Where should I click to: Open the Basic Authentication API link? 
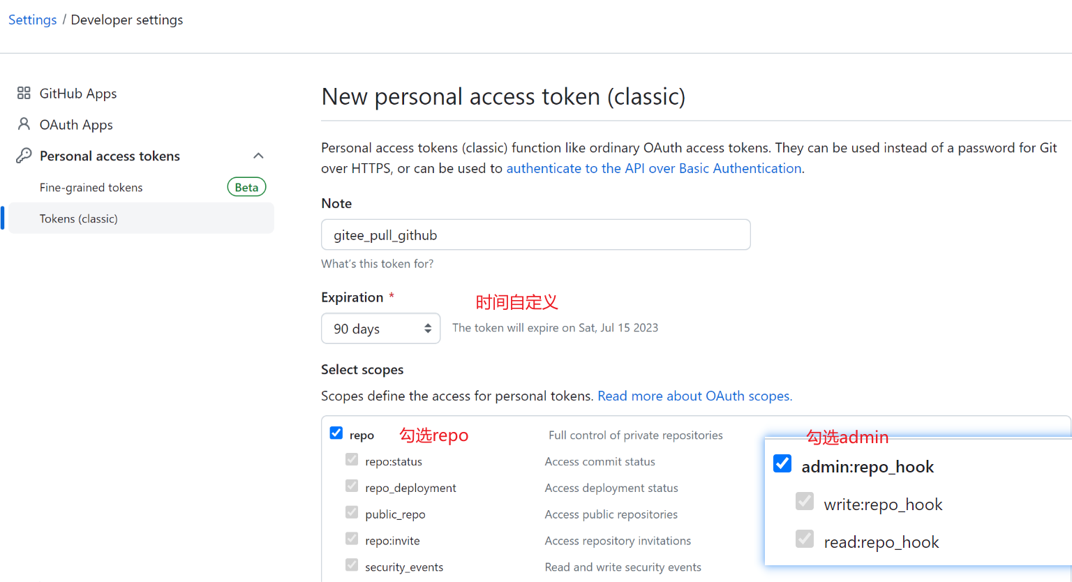[653, 168]
